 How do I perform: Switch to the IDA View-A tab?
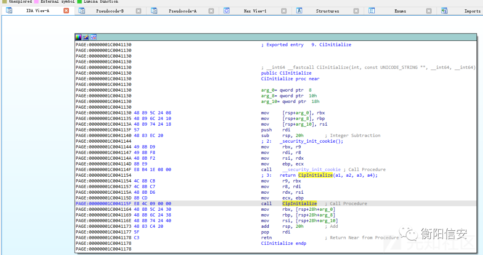(38, 11)
